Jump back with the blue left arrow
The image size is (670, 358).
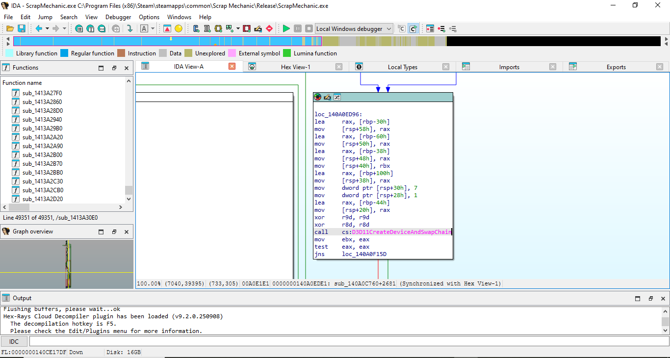(x=39, y=28)
